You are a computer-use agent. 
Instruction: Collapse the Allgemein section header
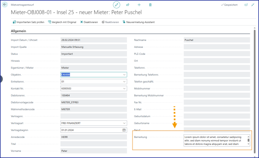(19, 31)
